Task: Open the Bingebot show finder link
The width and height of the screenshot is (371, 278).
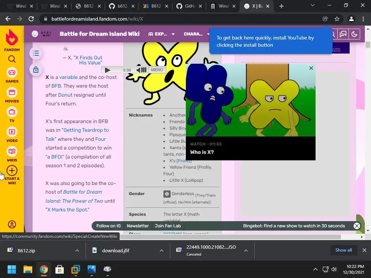Action: tap(294, 226)
